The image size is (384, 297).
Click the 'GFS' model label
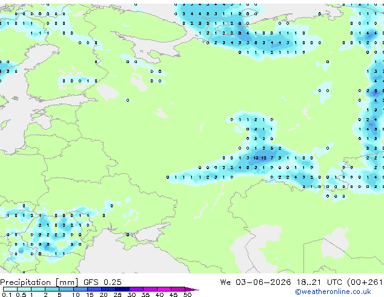[x=91, y=282]
